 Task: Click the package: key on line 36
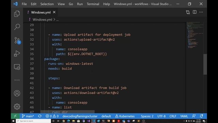[x=52, y=59]
